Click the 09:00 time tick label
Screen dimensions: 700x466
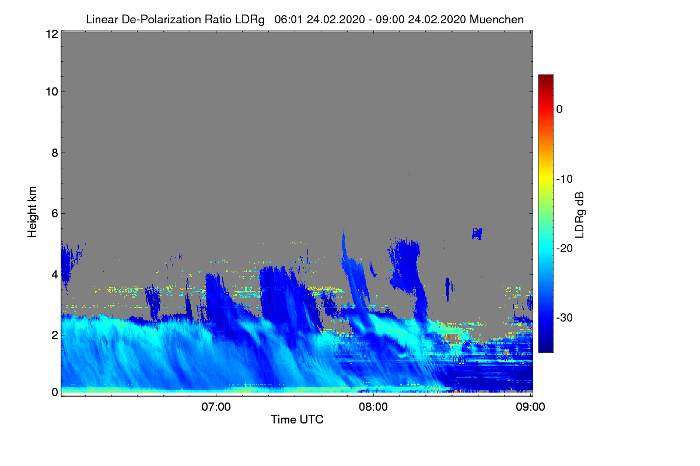point(530,407)
